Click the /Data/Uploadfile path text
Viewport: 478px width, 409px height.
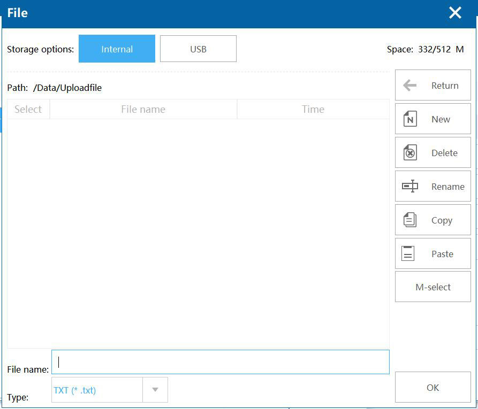click(x=67, y=88)
